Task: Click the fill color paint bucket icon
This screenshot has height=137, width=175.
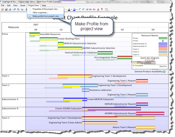Action: (x=74, y=9)
